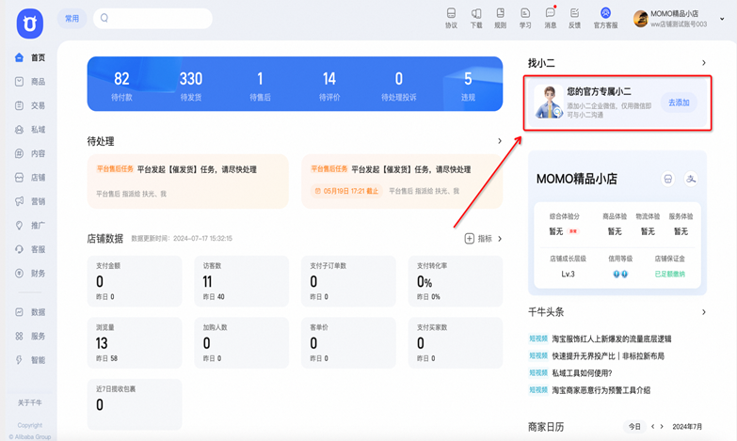Viewport: 737px width, 441px height.
Task: Click the 去添加 button
Action: point(679,102)
